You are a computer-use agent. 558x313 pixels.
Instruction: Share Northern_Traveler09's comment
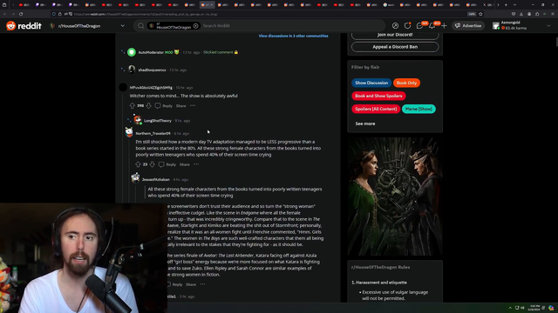[184, 164]
